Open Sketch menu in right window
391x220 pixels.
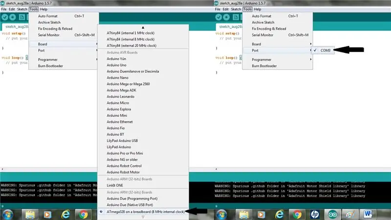[236, 9]
